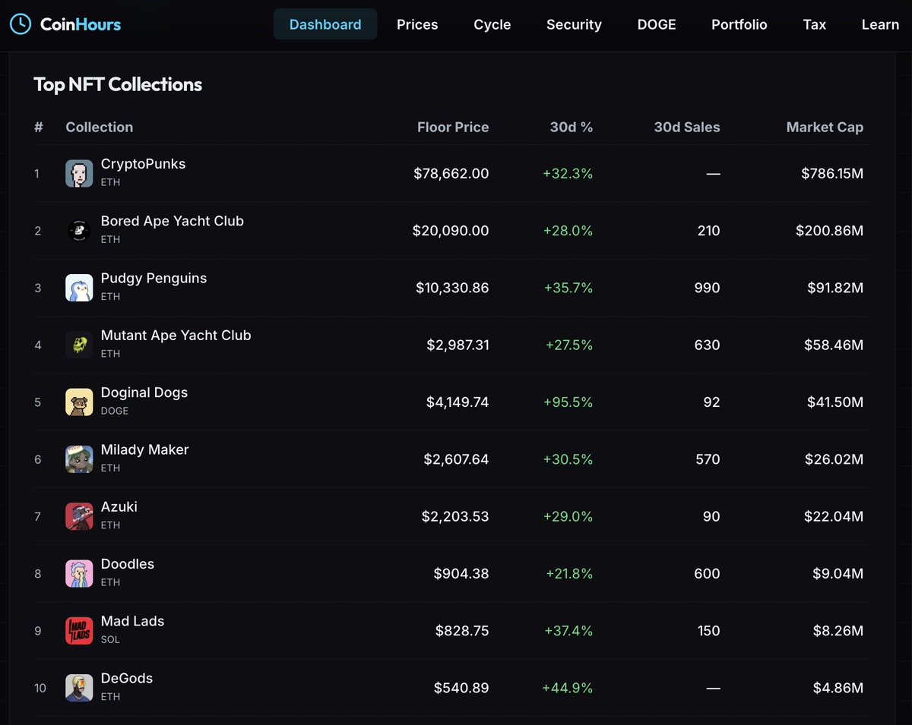Select the $2,987.31 floor price value
The image size is (912, 725).
click(x=458, y=345)
